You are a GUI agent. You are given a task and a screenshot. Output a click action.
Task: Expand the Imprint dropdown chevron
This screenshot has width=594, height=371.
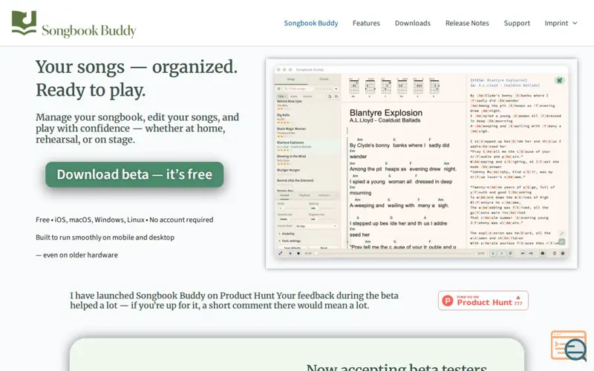click(575, 23)
